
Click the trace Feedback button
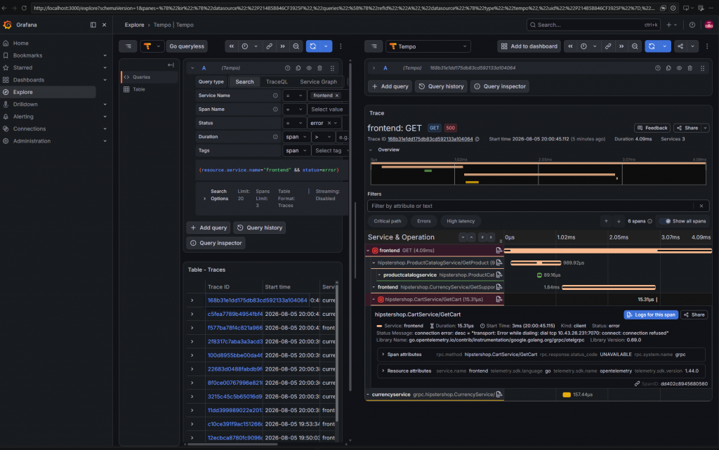652,128
